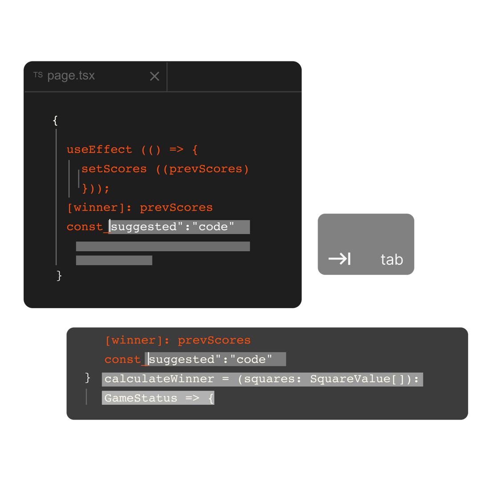Click the highlighted calculateWinner suggestion line
Screen dimensions: 481x481
tap(262, 379)
